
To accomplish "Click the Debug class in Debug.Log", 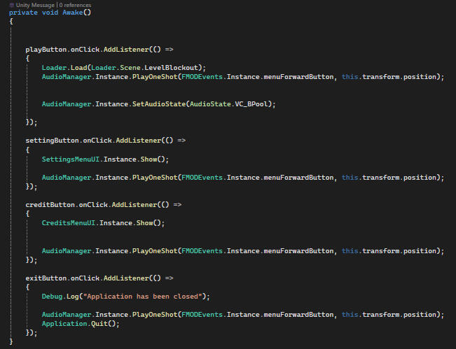I will click(x=52, y=297).
